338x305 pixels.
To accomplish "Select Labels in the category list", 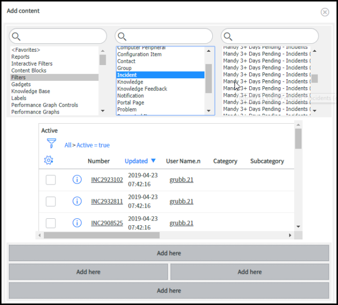I will click(x=54, y=98).
